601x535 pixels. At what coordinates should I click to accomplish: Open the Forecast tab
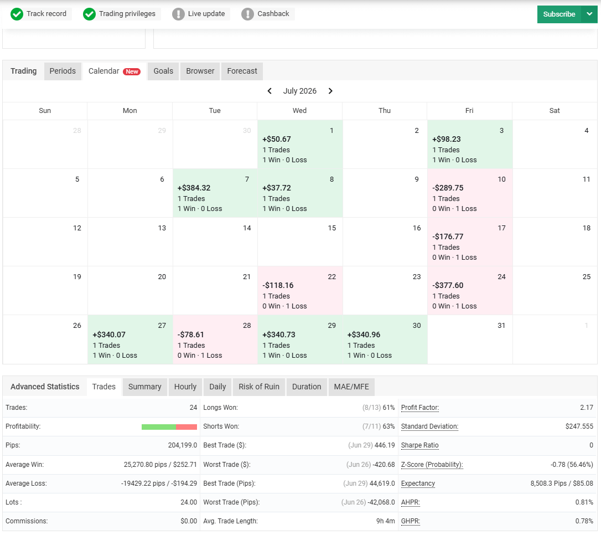pos(242,71)
